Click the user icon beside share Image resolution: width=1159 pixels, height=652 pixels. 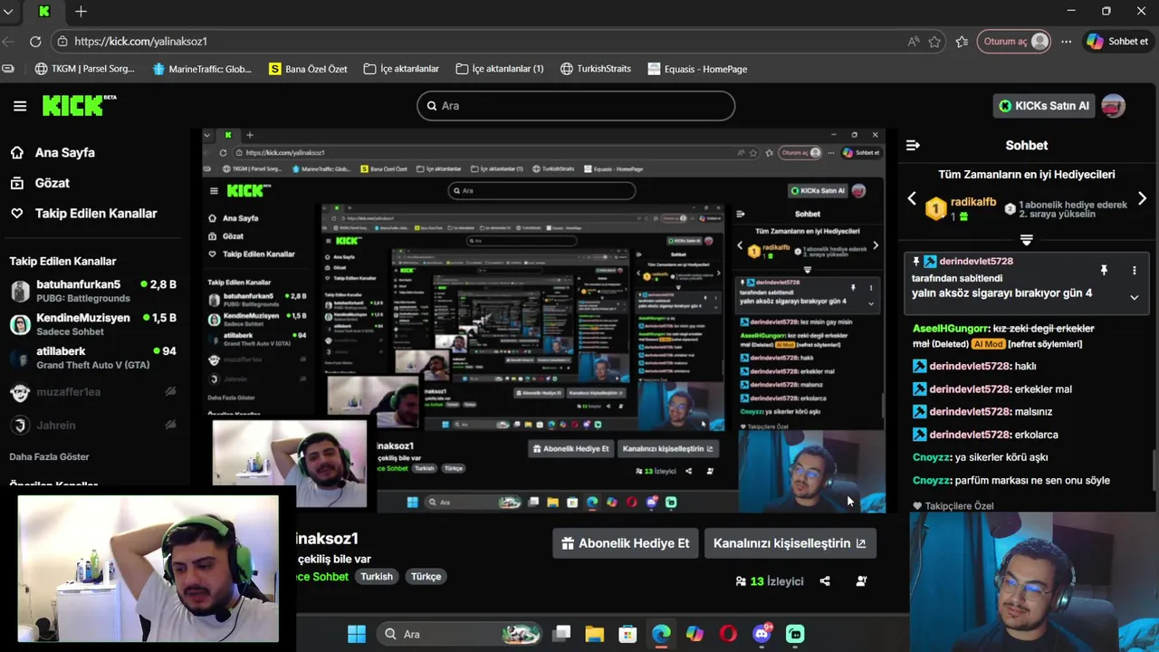(861, 581)
